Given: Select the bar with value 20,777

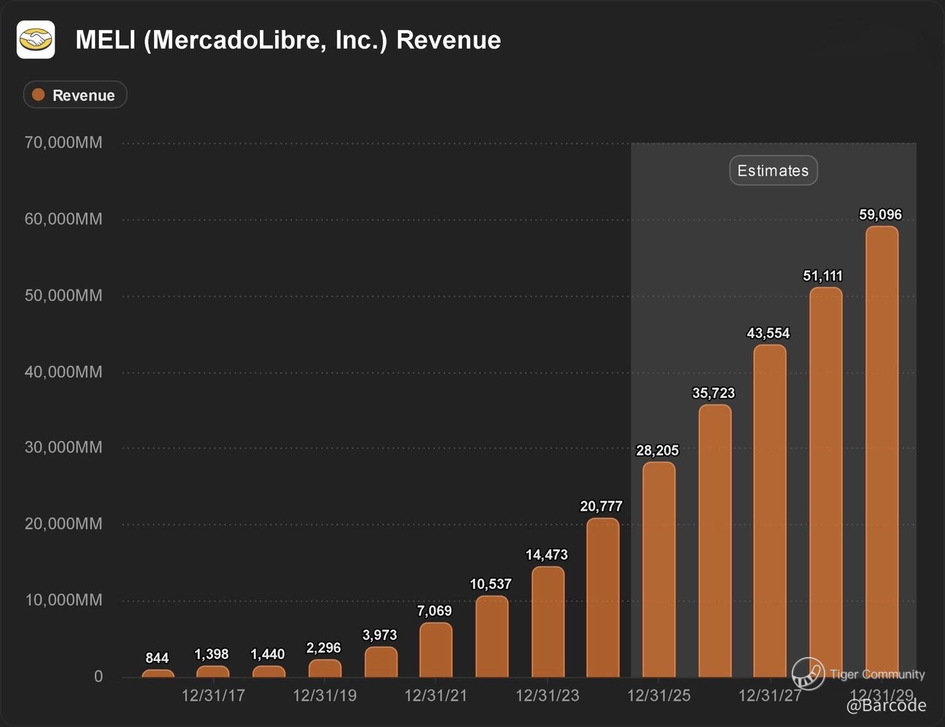Looking at the screenshot, I should click(x=603, y=597).
